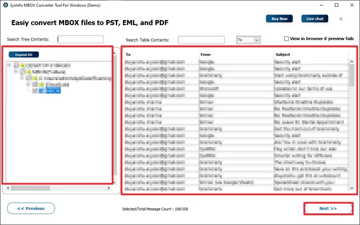Viewport: 360px width, 225px height.
Task: Minimize the MBOX Converter window
Action: pyautogui.click(x=322, y=5)
